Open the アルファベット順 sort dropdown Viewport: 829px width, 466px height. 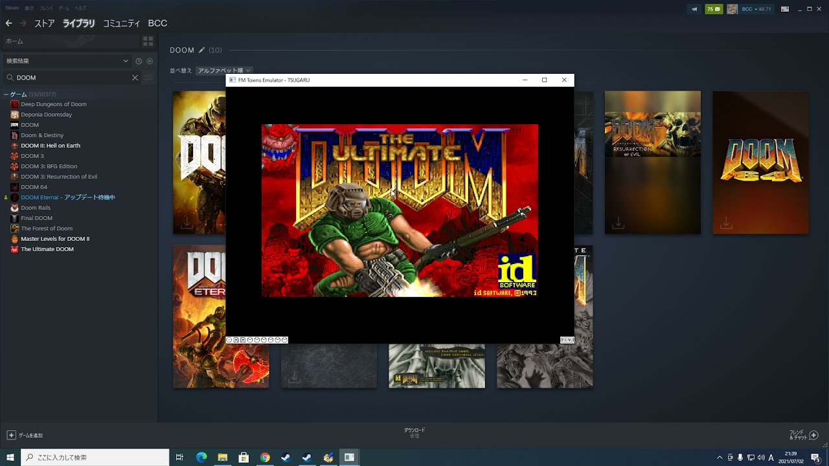point(224,71)
